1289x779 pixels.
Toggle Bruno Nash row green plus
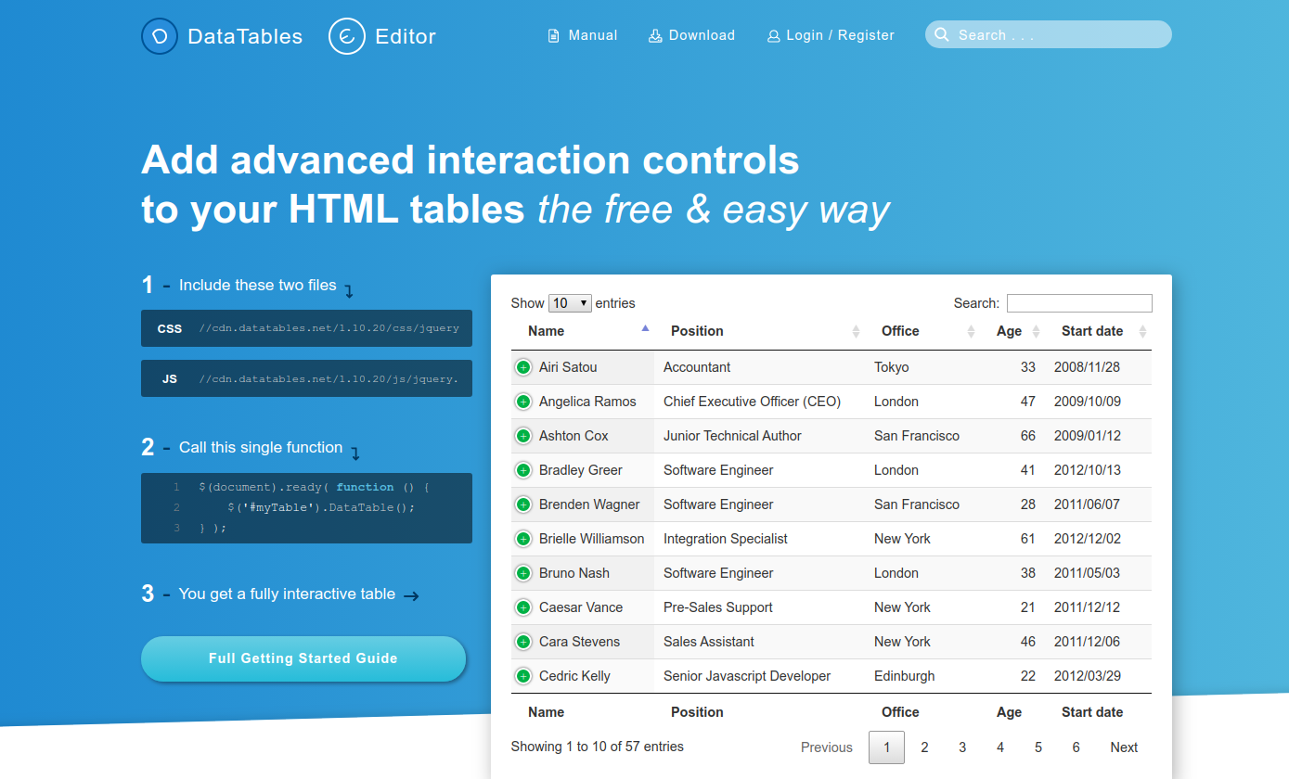point(523,573)
